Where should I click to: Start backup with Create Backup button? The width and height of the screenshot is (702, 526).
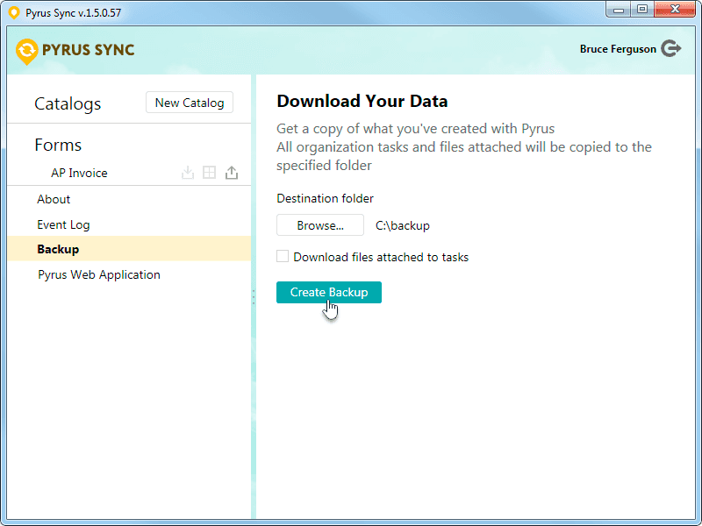tap(329, 292)
